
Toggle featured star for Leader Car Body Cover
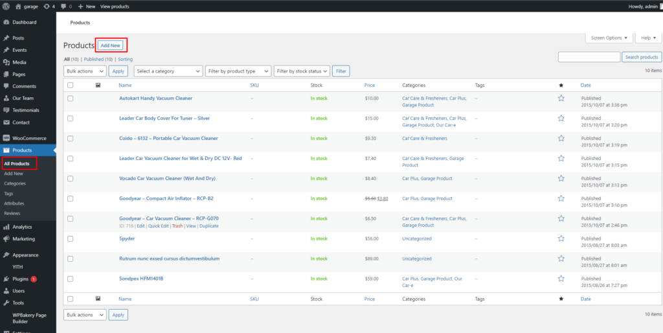(561, 118)
